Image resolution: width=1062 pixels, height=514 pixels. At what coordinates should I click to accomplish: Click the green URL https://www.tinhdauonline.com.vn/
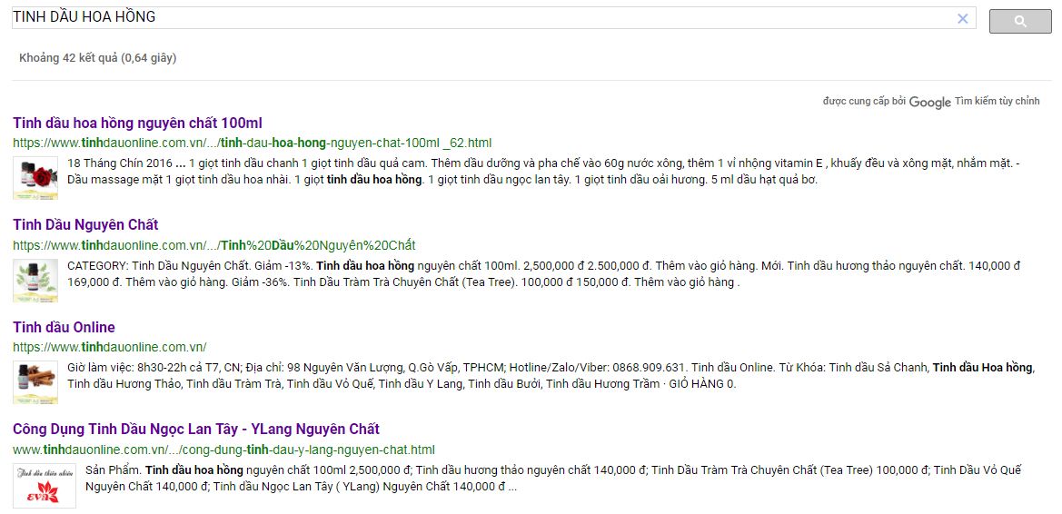pos(110,348)
